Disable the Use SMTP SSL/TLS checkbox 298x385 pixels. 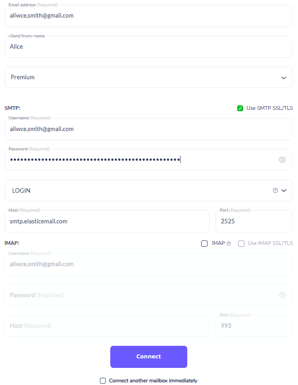240,108
